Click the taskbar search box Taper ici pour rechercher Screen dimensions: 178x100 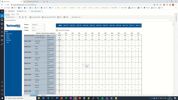(x=20, y=98)
